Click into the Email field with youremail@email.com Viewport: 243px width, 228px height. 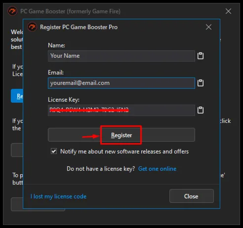point(121,83)
